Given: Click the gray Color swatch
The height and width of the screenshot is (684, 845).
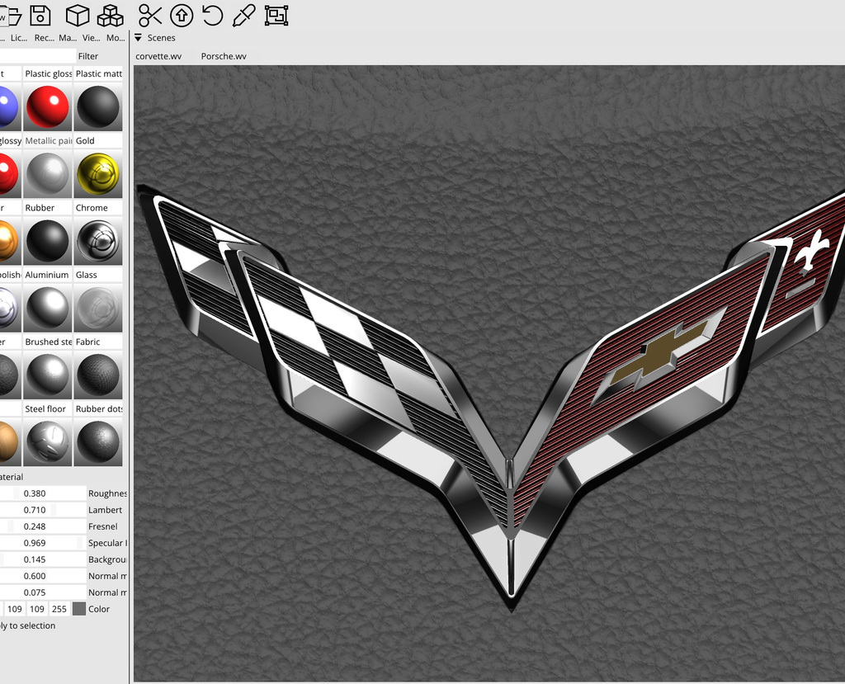Looking at the screenshot, I should [x=79, y=609].
